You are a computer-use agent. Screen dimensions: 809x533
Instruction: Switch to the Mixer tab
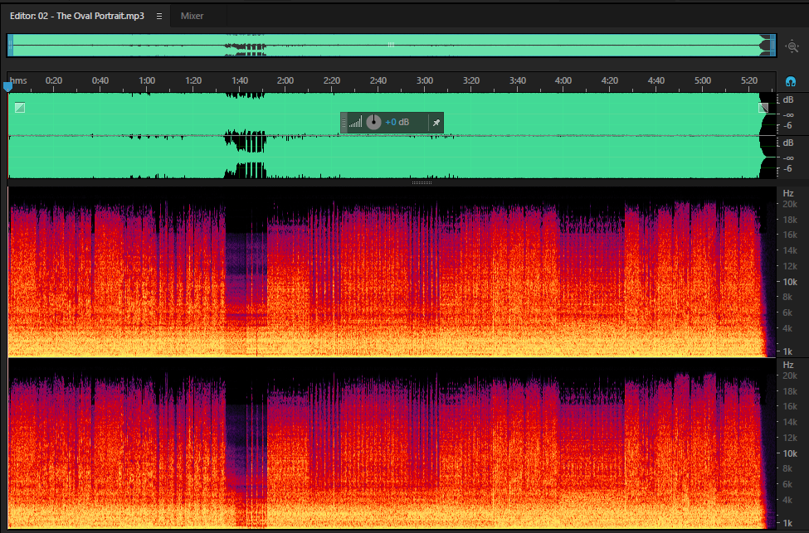192,16
